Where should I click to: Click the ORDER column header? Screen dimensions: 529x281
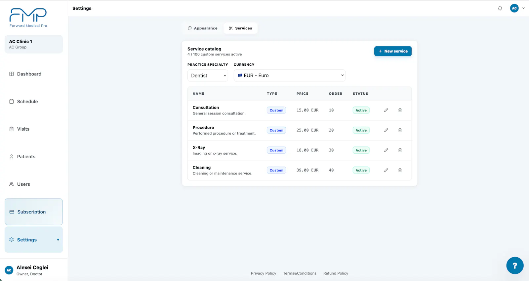[x=336, y=94]
